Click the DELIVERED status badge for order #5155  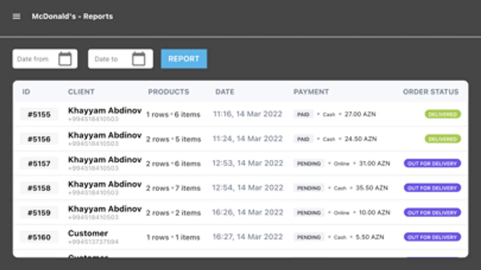tap(443, 114)
